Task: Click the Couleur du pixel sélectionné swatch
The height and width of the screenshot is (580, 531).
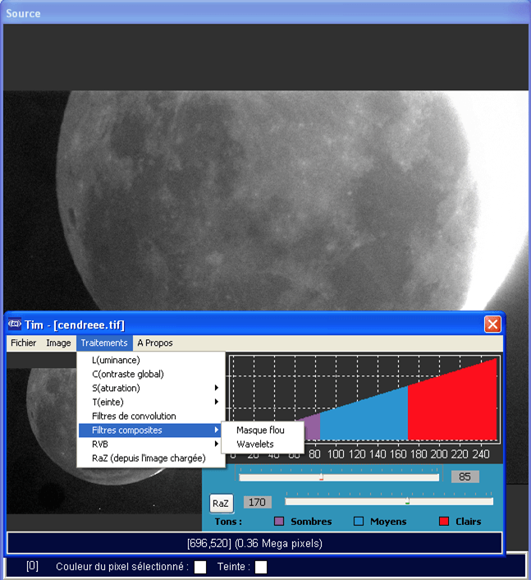Action: click(200, 567)
